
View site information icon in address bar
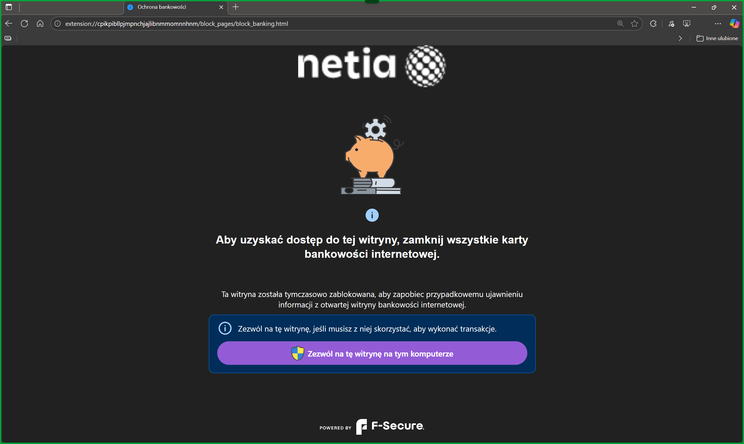coord(58,24)
